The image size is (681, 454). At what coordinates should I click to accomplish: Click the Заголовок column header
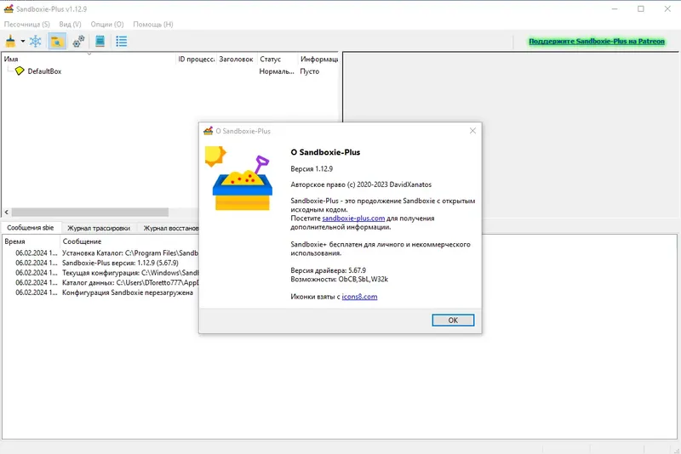[x=236, y=59]
